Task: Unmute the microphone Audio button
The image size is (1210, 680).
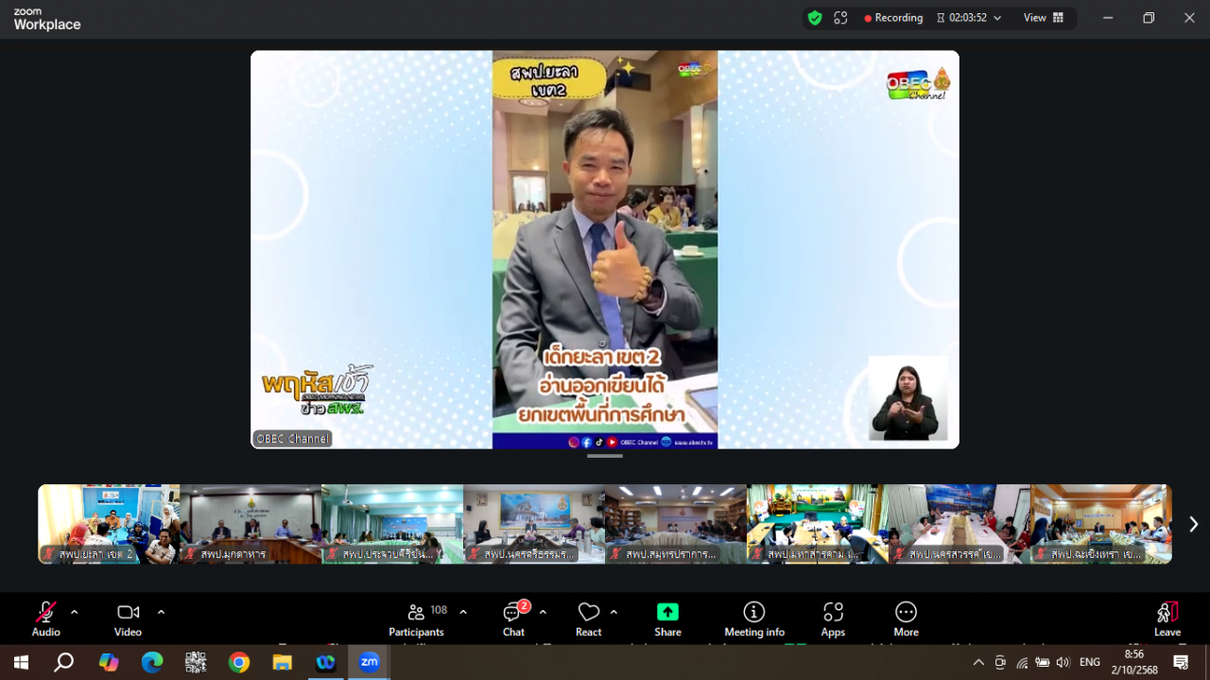Action: pos(45,619)
